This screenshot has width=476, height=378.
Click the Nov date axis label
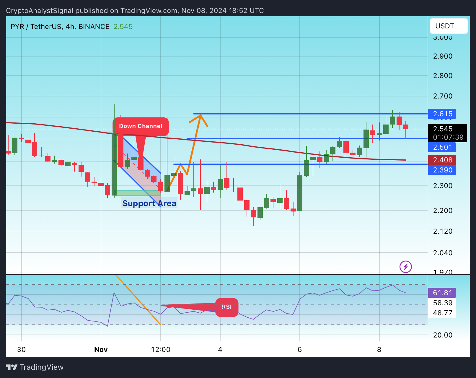(x=101, y=350)
